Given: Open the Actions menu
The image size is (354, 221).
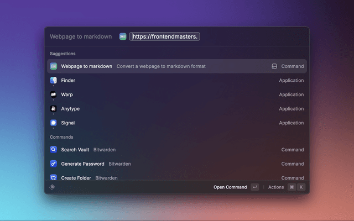Looking at the screenshot, I should 276,187.
